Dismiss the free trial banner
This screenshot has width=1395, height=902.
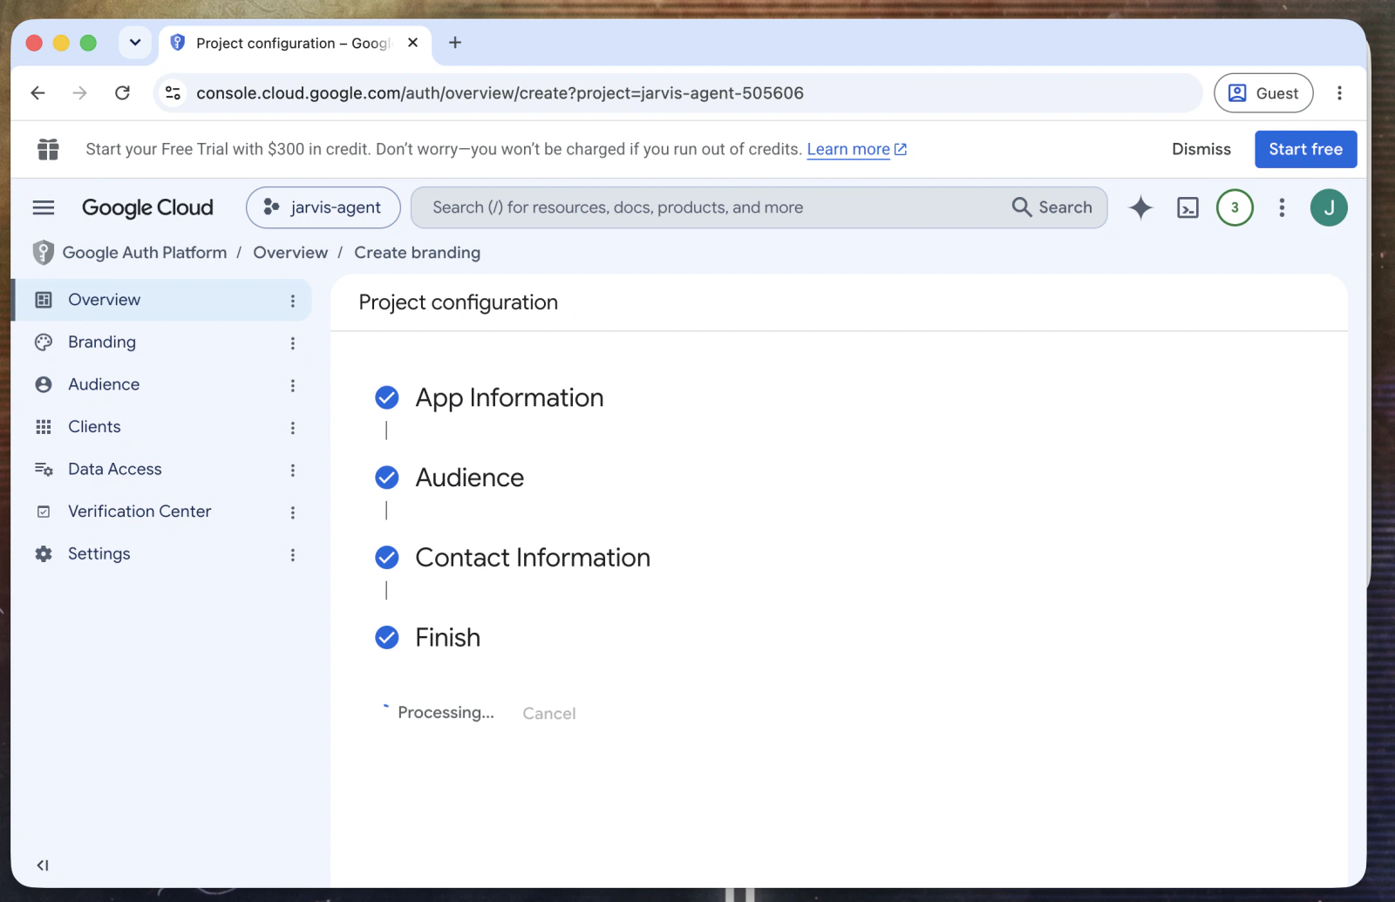(x=1201, y=149)
